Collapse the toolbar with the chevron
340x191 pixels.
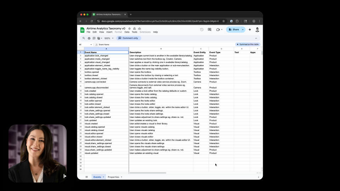tap(256, 38)
